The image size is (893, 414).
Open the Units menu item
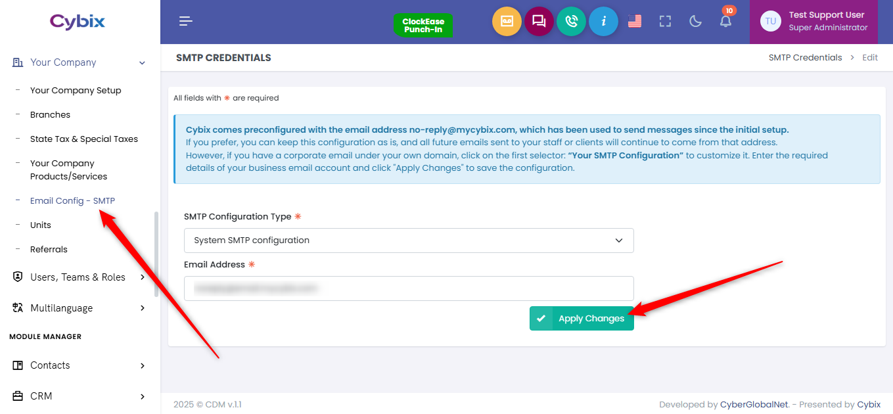[41, 225]
